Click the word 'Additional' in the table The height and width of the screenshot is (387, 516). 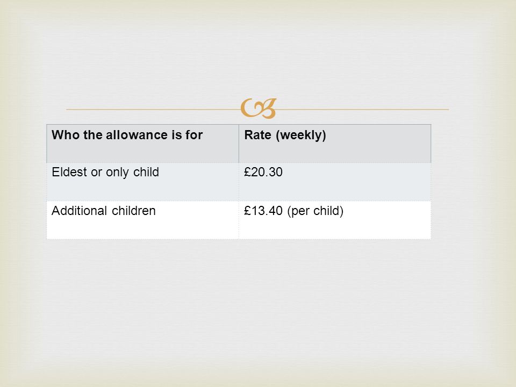(80, 211)
